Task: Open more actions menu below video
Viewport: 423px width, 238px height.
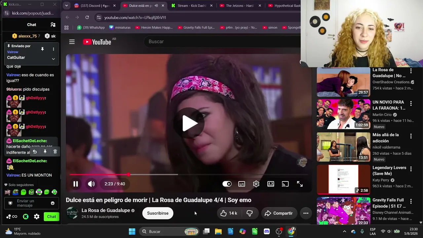Action: coord(306,213)
